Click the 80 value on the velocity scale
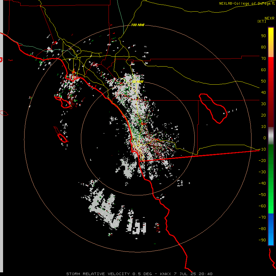 point(263,47)
